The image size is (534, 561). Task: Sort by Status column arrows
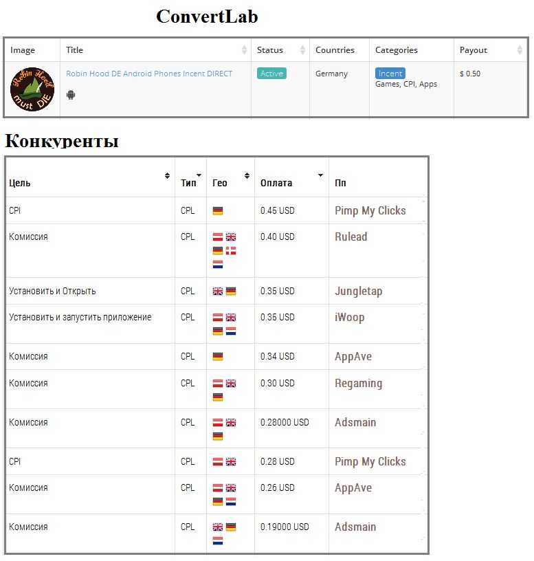coord(302,49)
